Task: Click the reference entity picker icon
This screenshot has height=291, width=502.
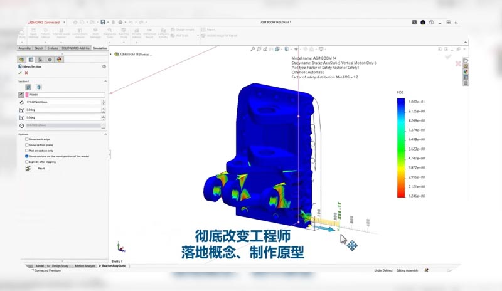Action: point(21,95)
